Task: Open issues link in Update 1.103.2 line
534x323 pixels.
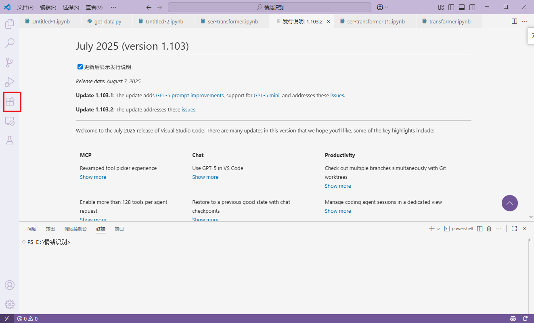Action: tap(188, 109)
